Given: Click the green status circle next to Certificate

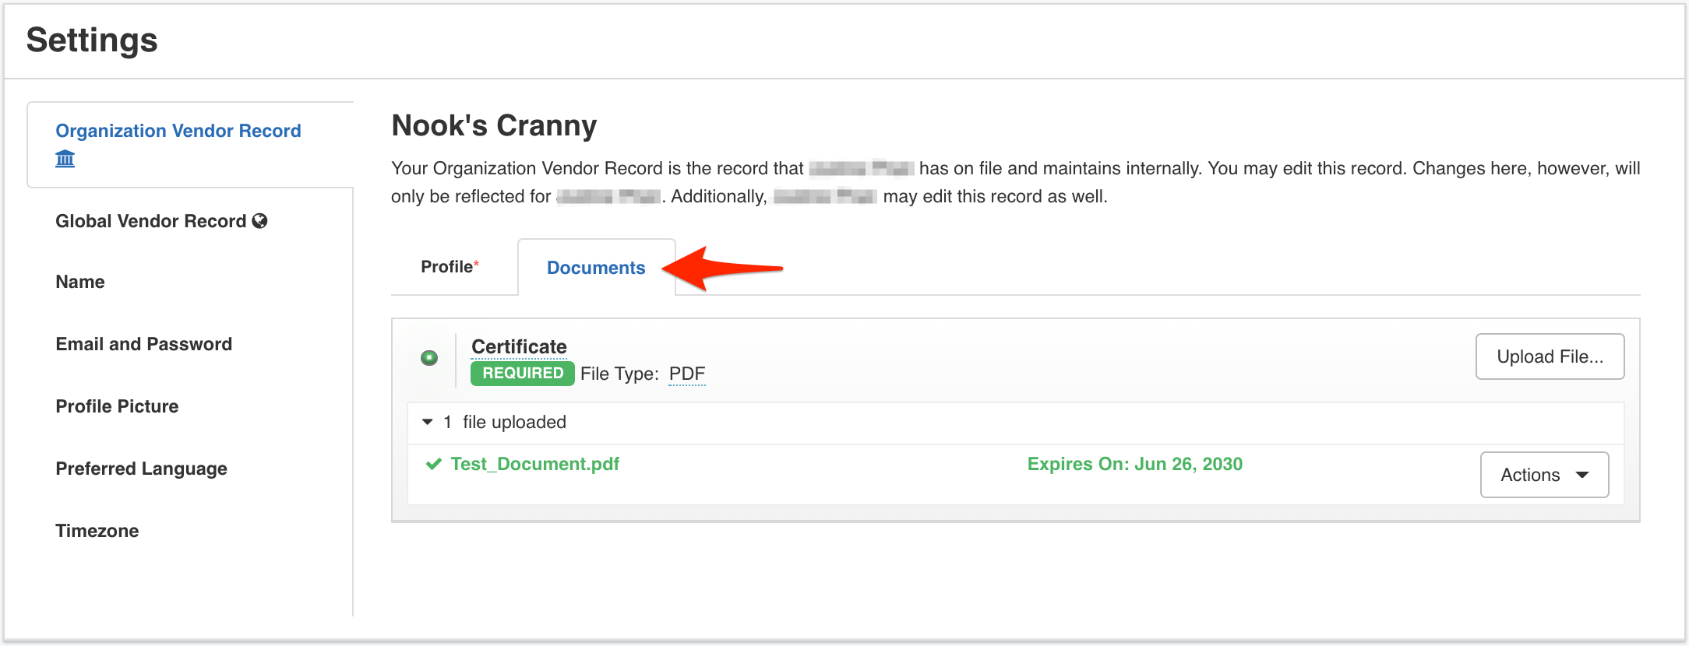Looking at the screenshot, I should click(x=429, y=358).
